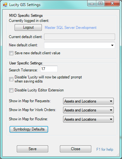Click Master SQL Server Development link
This screenshot has width=122, height=159.
(71, 28)
